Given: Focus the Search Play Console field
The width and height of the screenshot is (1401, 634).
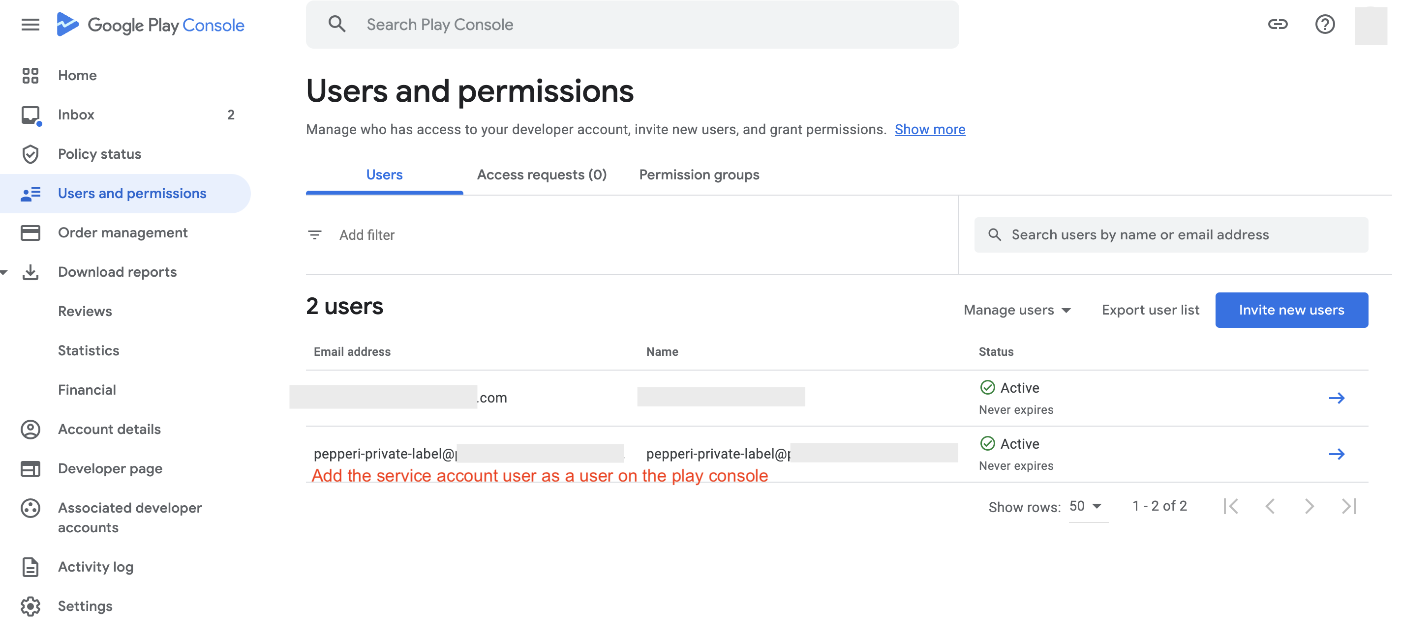Looking at the screenshot, I should (x=632, y=25).
